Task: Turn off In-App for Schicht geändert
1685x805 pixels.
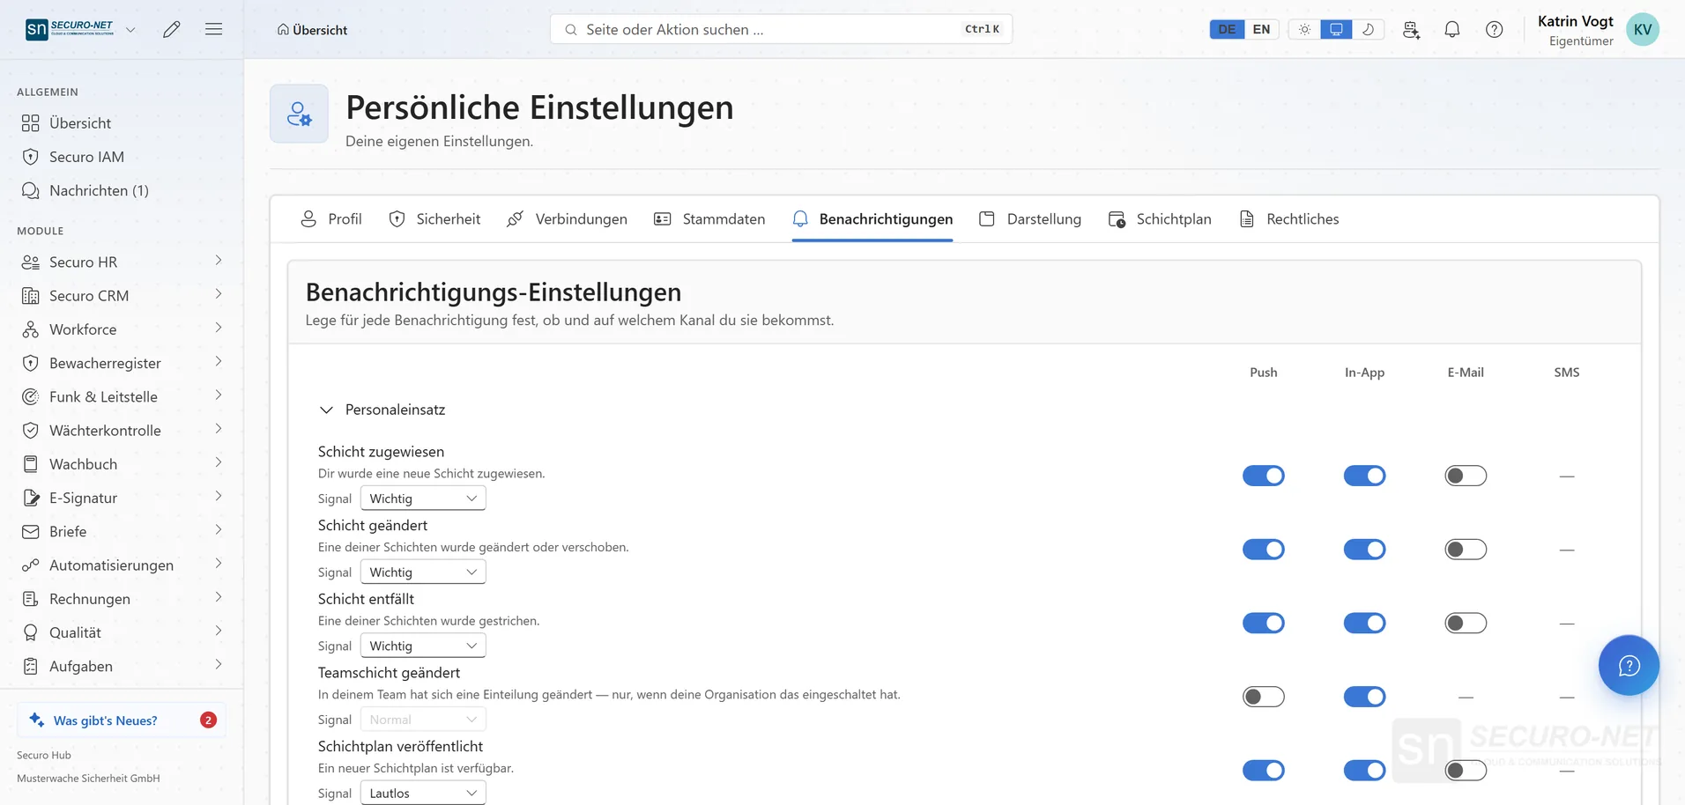Action: click(x=1364, y=550)
